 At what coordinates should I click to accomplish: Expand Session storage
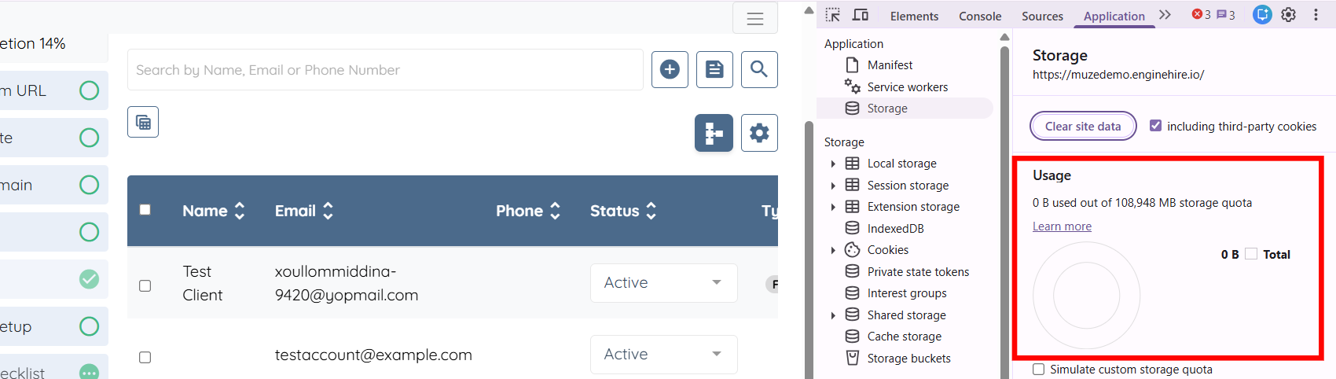pyautogui.click(x=833, y=186)
